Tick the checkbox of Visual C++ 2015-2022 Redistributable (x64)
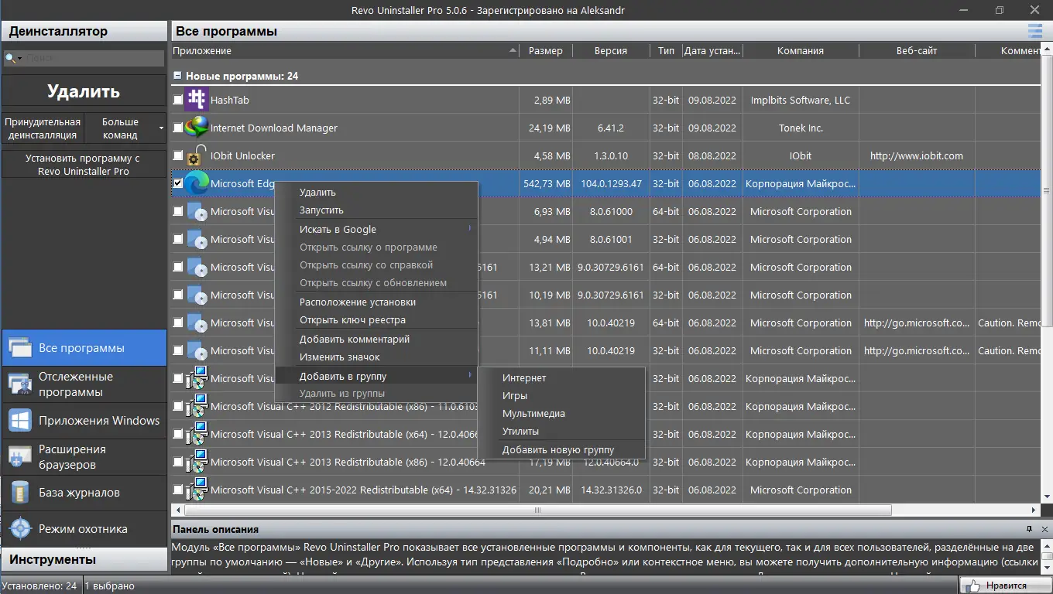Screen dimensions: 1053x594 coord(178,490)
